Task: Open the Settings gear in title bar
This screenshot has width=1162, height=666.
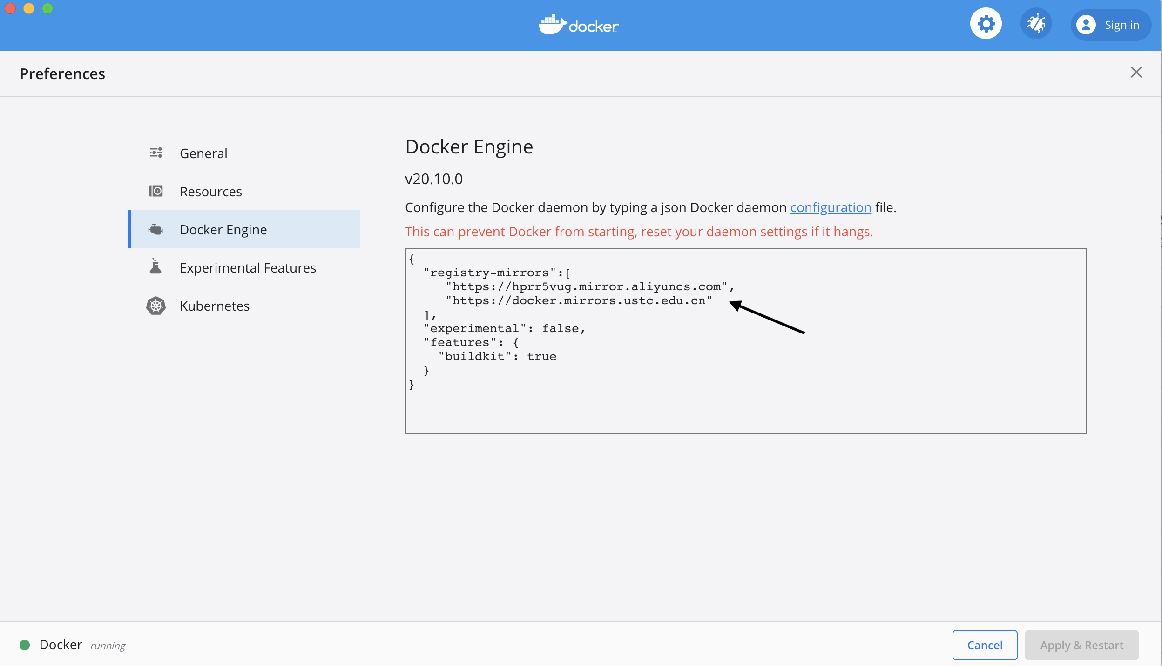Action: [985, 23]
